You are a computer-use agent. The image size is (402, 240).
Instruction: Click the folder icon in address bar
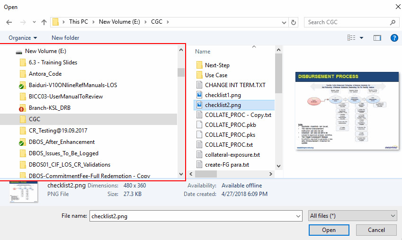click(55, 22)
